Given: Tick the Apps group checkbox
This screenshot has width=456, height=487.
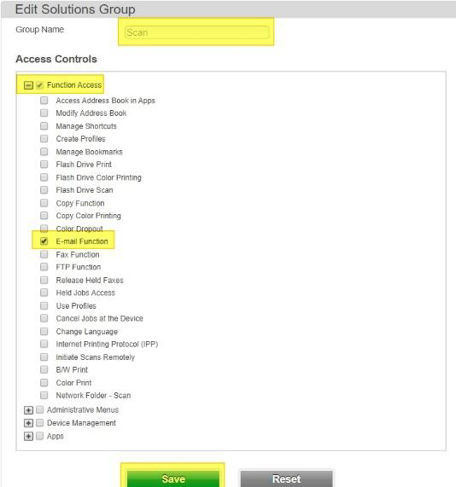Looking at the screenshot, I should pyautogui.click(x=39, y=436).
